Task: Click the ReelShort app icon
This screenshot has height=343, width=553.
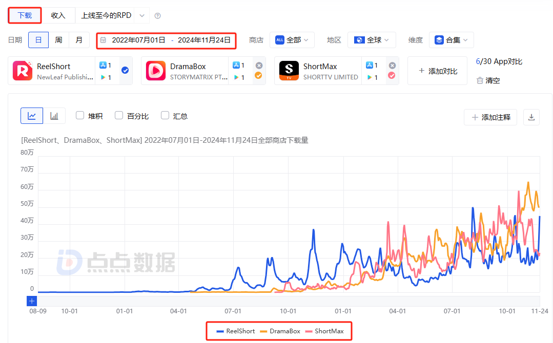Action: pyautogui.click(x=23, y=71)
